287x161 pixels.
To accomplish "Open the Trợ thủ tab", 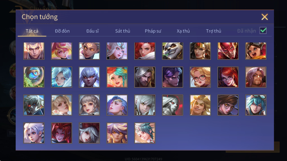I will pyautogui.click(x=213, y=31).
